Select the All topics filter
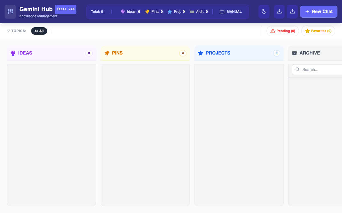 39,31
